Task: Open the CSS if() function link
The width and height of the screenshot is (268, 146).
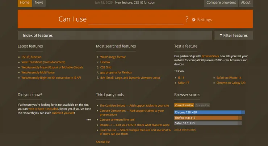Action: [x=32, y=57]
